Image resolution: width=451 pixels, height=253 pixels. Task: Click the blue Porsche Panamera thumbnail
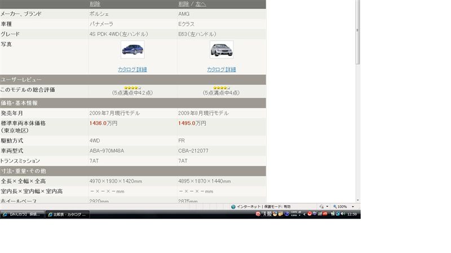coord(132,49)
